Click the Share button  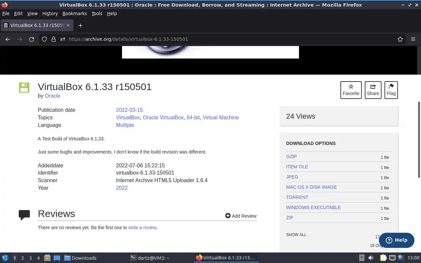373,90
